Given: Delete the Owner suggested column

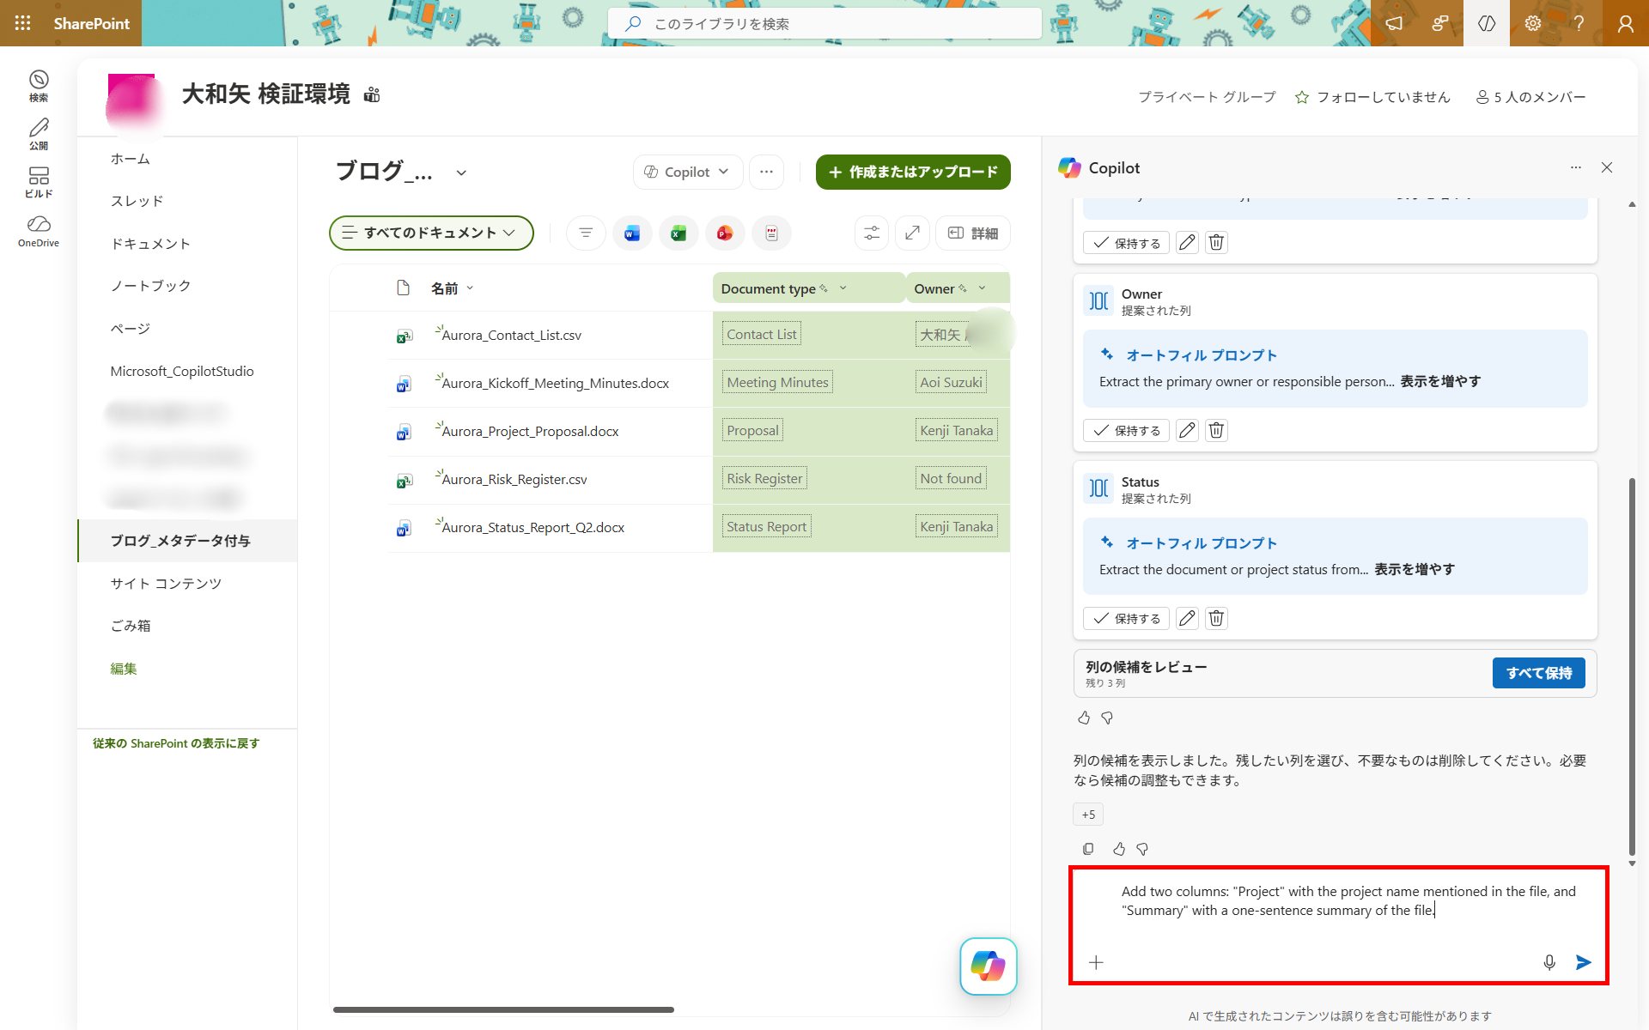Looking at the screenshot, I should (1216, 430).
